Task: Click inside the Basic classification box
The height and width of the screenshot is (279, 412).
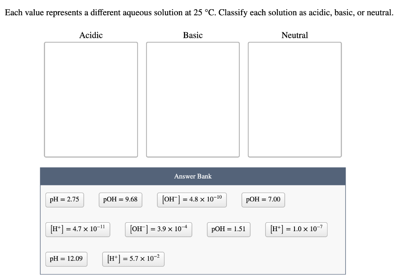Action: [x=193, y=98]
